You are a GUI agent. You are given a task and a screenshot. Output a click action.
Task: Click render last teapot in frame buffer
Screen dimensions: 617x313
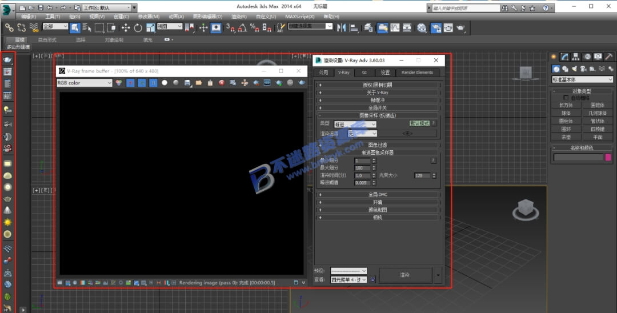coord(302,83)
